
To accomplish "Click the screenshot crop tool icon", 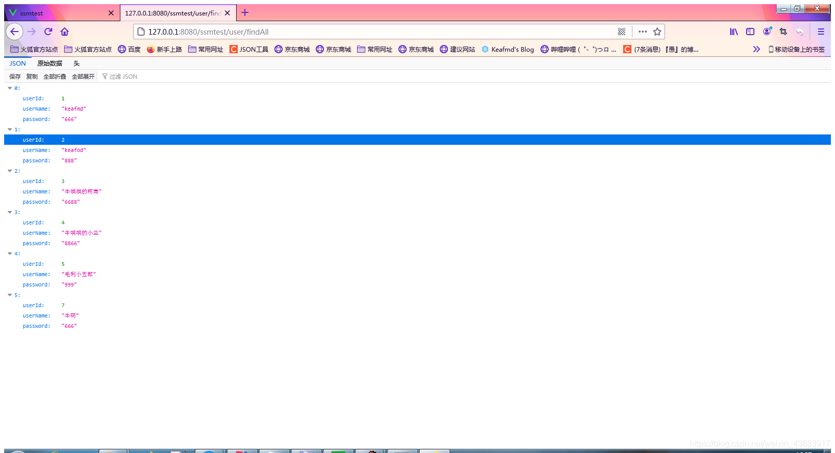I will [x=783, y=32].
